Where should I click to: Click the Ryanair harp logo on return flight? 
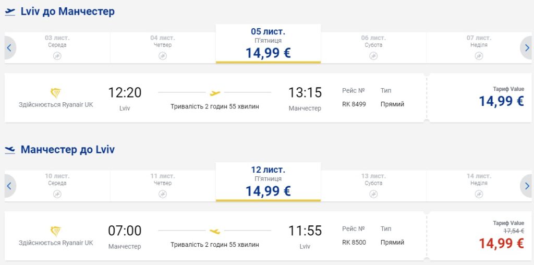(55, 231)
